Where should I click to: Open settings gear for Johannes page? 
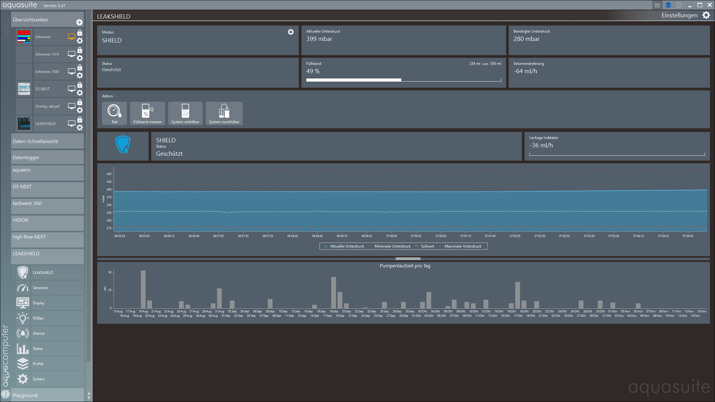(x=80, y=41)
